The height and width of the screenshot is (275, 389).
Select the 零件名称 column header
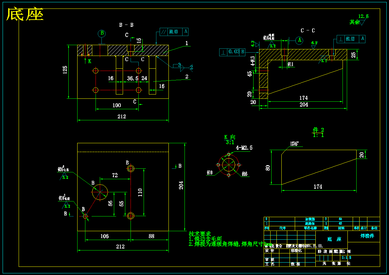click(x=310, y=228)
